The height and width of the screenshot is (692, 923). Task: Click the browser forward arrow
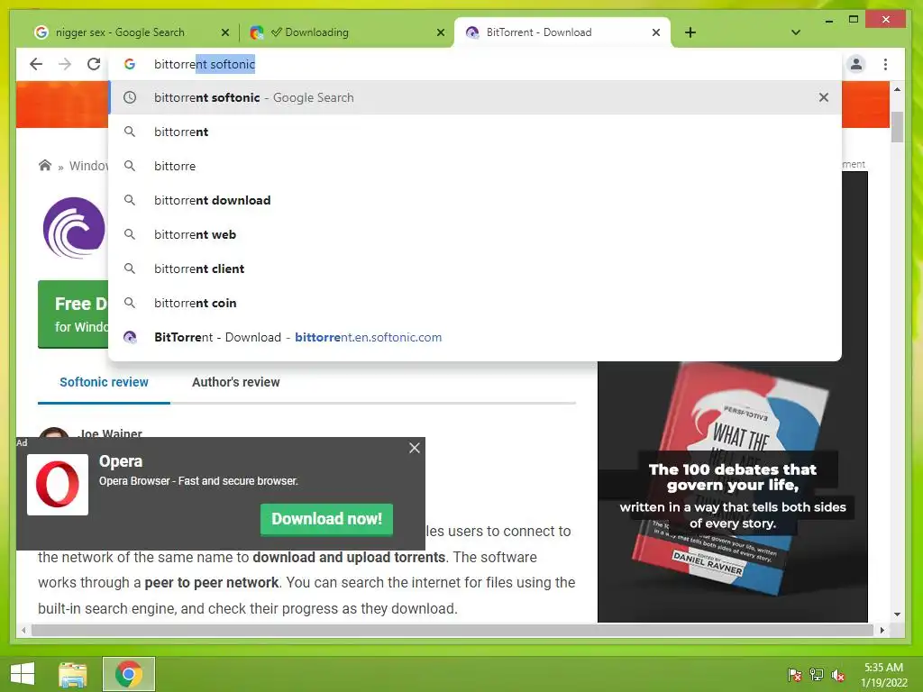(65, 64)
